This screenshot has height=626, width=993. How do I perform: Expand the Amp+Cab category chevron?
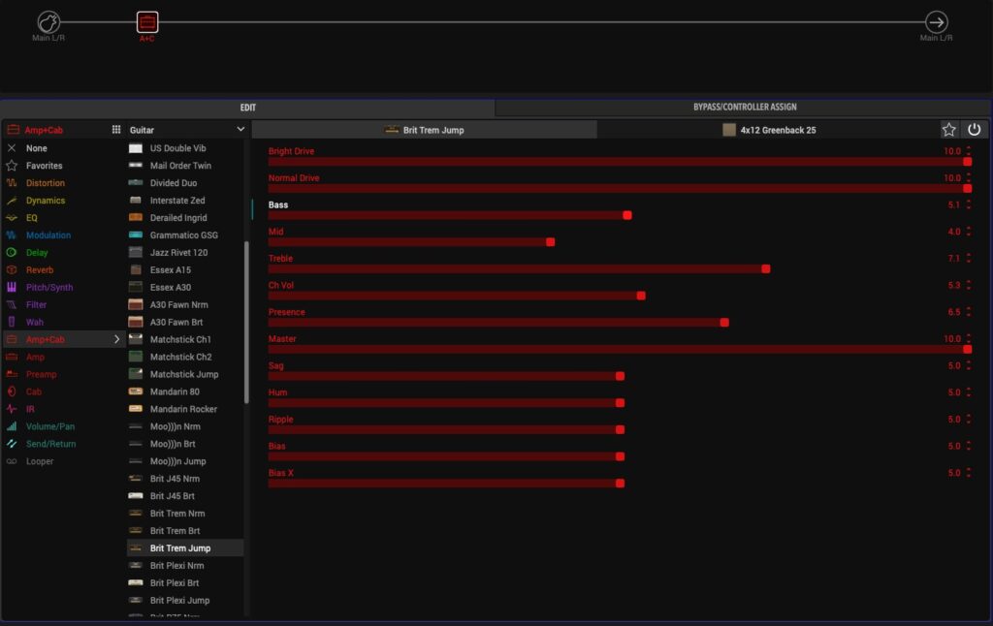click(117, 340)
